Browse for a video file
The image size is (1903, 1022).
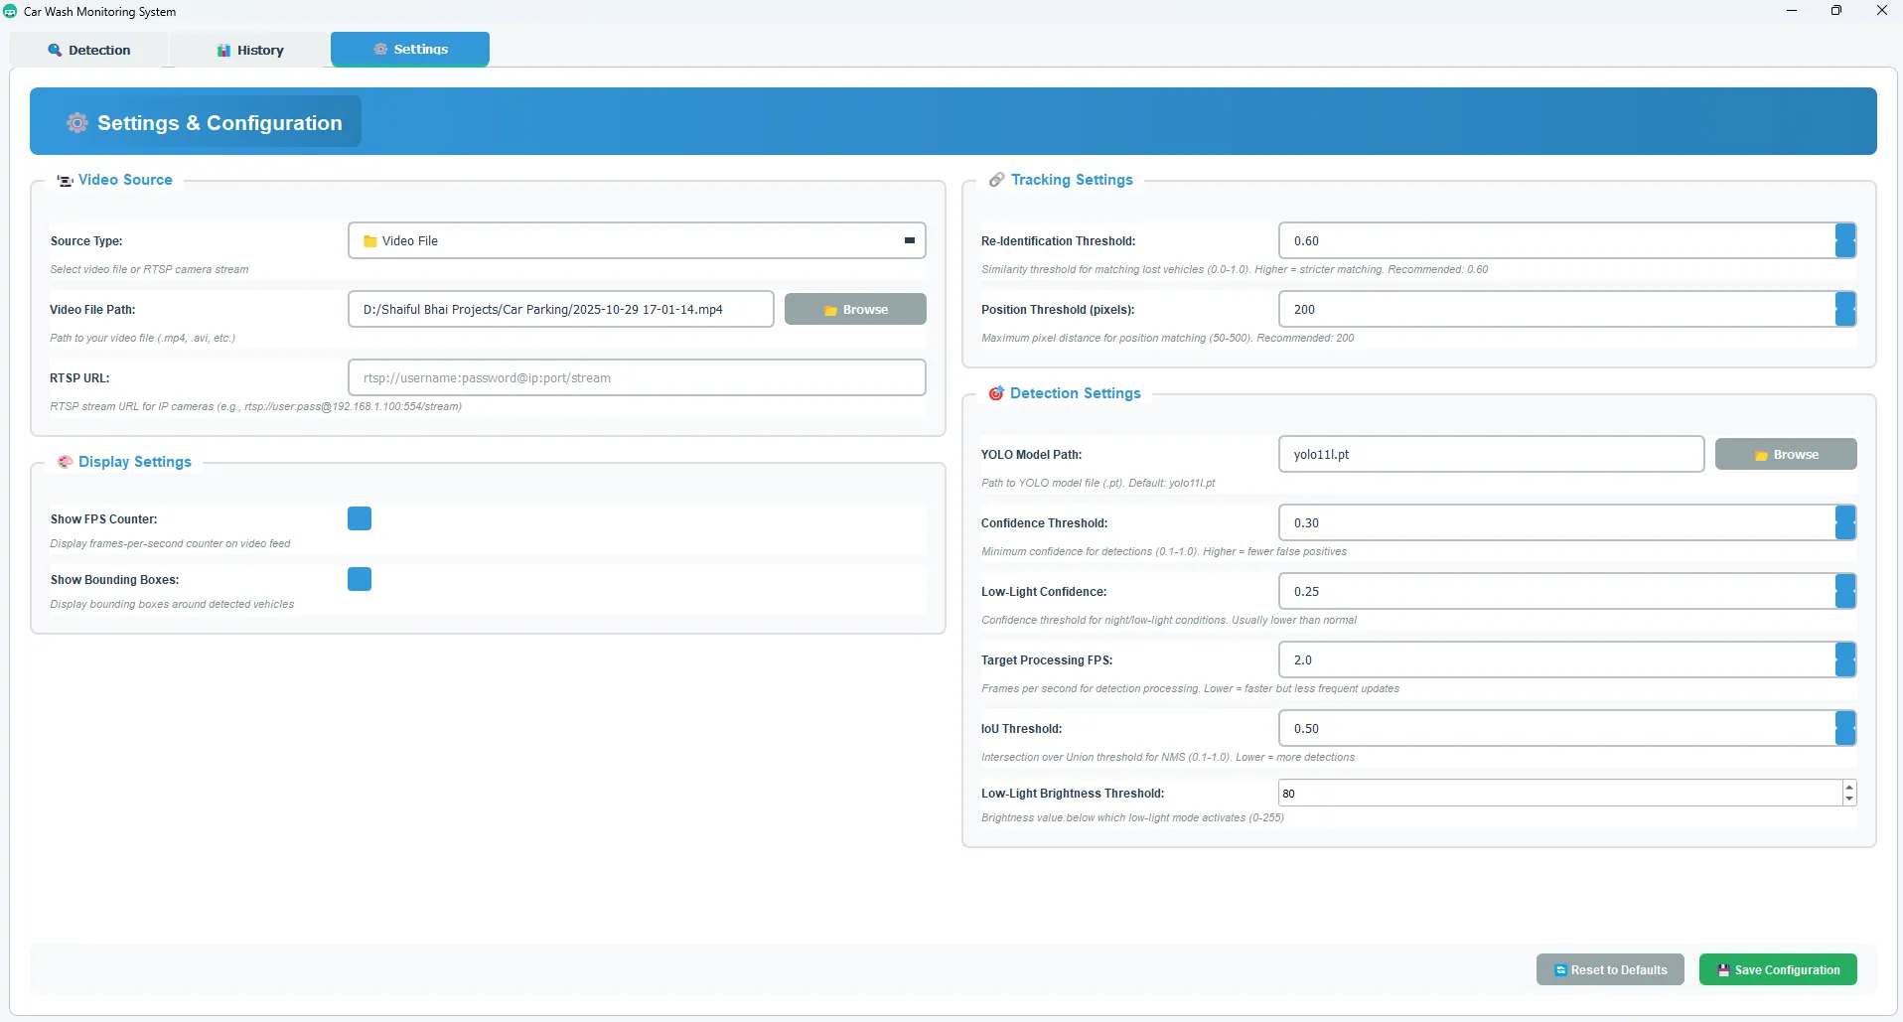point(855,309)
